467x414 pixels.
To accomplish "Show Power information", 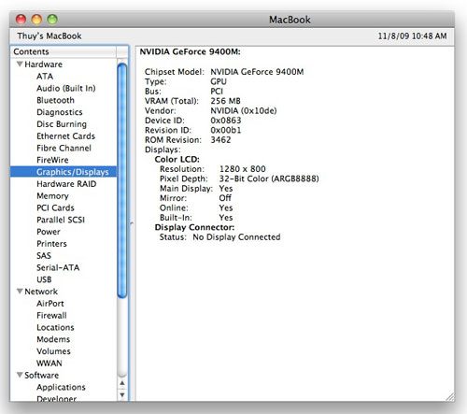I will click(49, 232).
